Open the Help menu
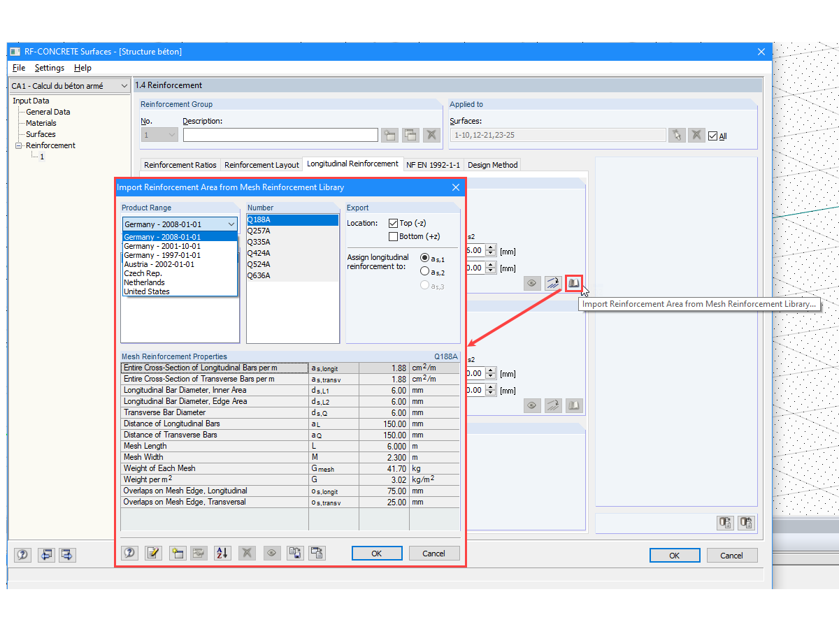 [x=83, y=68]
